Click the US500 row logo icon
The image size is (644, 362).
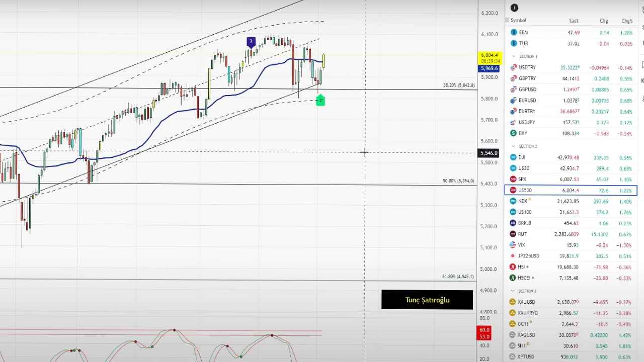[x=514, y=190]
